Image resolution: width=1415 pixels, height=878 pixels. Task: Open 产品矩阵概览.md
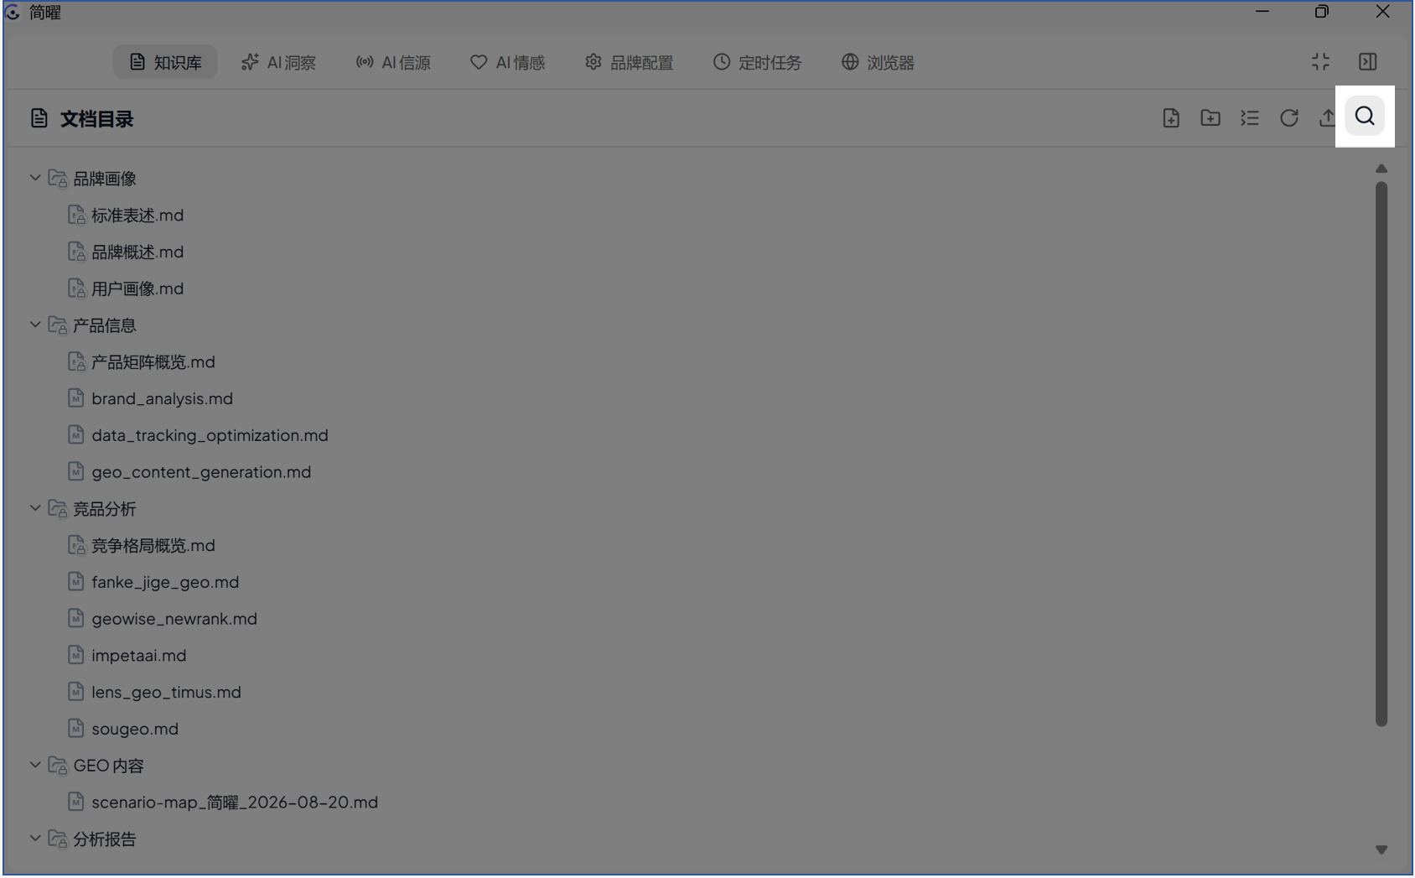(x=153, y=362)
